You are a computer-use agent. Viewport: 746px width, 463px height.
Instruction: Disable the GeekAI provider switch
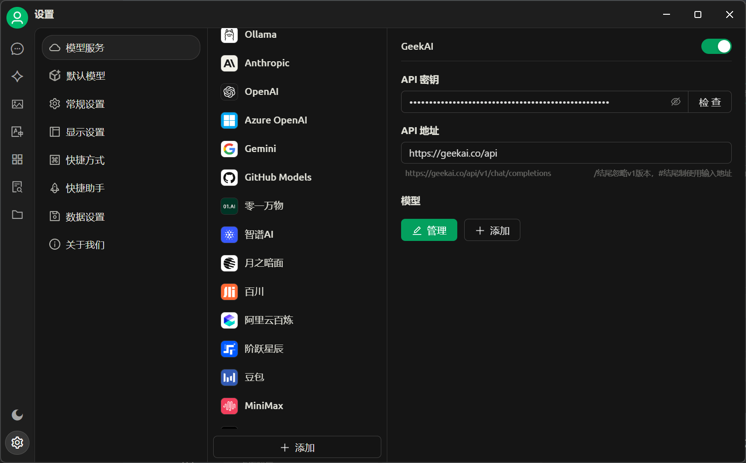[716, 46]
